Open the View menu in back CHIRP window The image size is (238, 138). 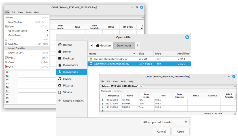click(x=21, y=12)
